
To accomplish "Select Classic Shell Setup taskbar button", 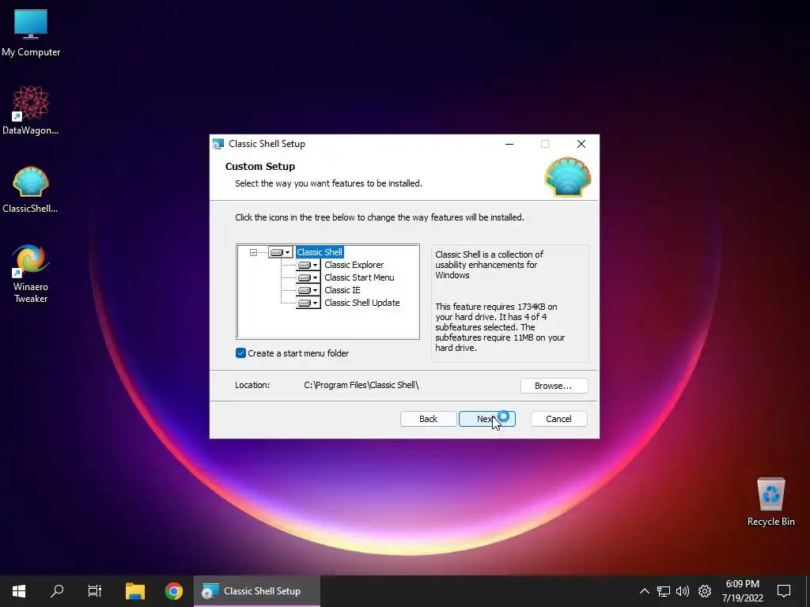I will pyautogui.click(x=257, y=591).
